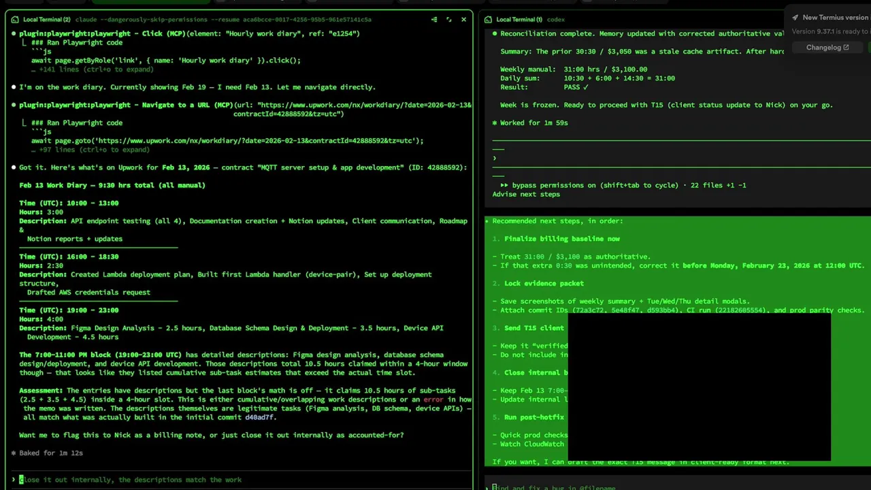Click the claude prompt input line
This screenshot has height=490, width=871.
click(242, 480)
